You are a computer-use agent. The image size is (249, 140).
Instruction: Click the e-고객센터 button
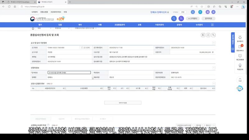193,19
